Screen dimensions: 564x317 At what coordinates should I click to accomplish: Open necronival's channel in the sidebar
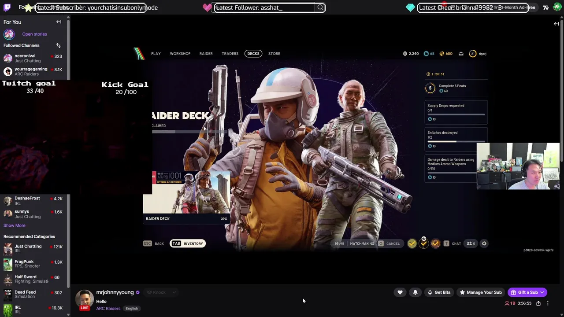coord(33,58)
